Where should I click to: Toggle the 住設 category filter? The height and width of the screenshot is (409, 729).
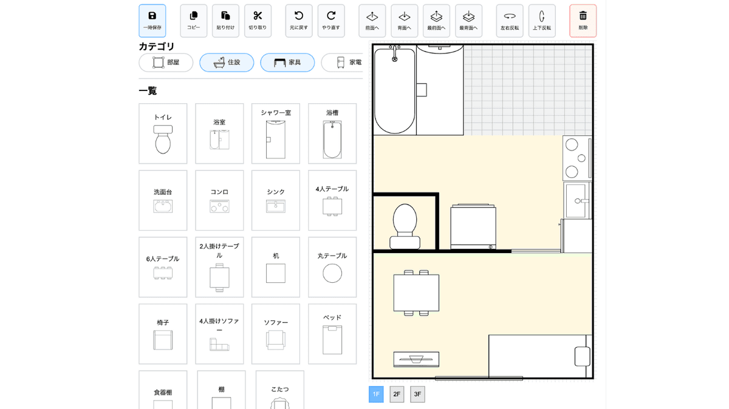coord(226,62)
